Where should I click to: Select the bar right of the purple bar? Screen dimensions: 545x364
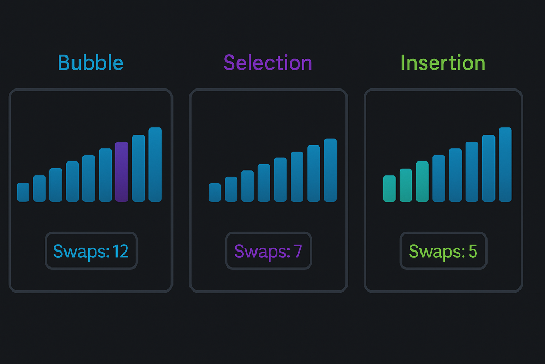coord(138,168)
